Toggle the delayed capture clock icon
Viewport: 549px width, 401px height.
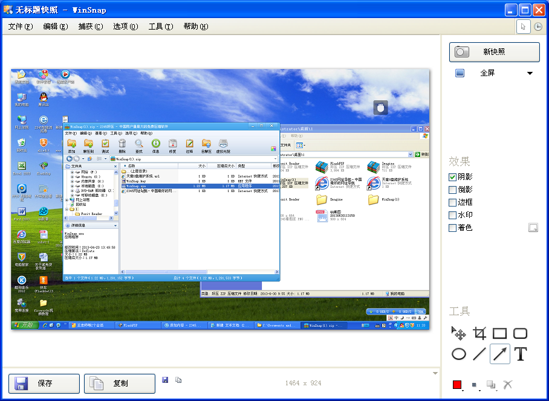(538, 27)
